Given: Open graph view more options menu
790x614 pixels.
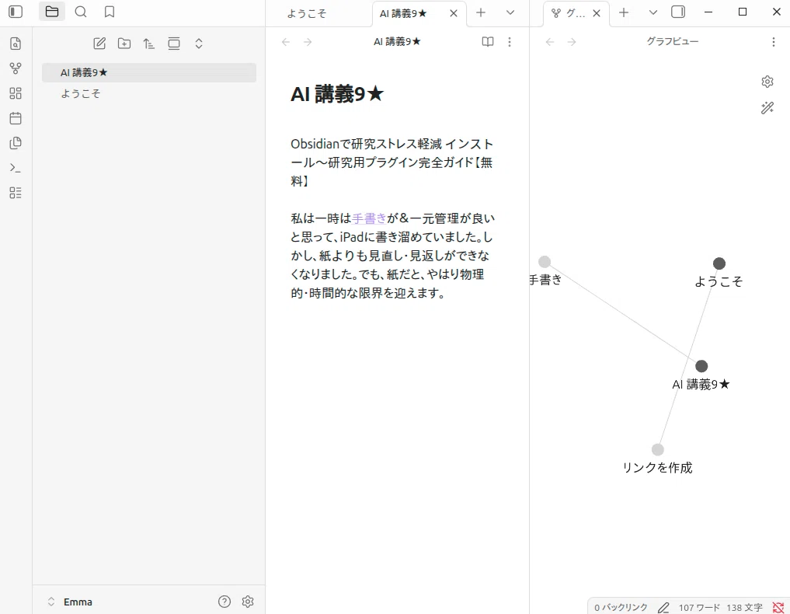Looking at the screenshot, I should 774,42.
